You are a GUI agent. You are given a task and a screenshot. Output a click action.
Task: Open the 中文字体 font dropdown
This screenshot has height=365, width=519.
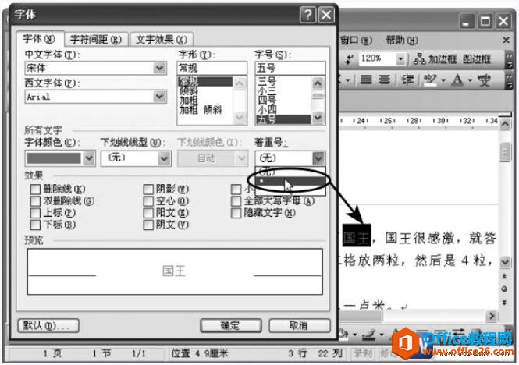point(159,68)
